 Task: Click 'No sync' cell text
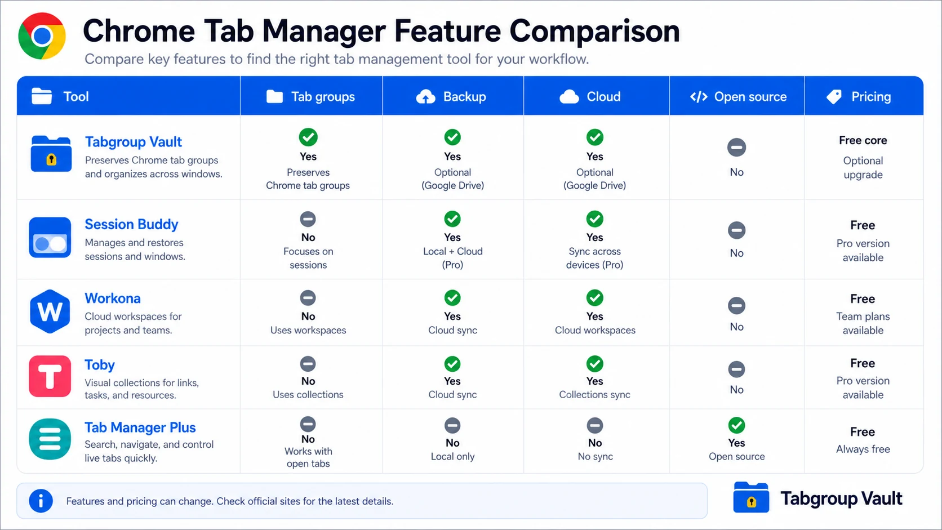click(x=595, y=456)
